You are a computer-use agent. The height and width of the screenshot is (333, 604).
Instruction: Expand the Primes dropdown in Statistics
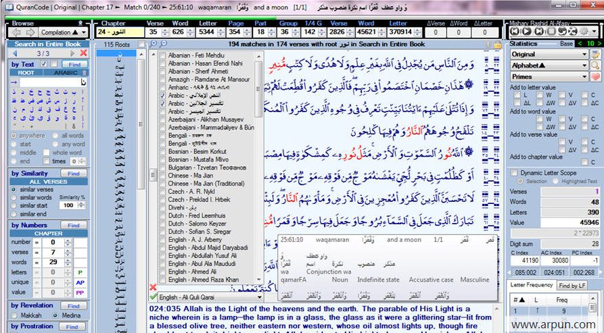pyautogui.click(x=584, y=77)
